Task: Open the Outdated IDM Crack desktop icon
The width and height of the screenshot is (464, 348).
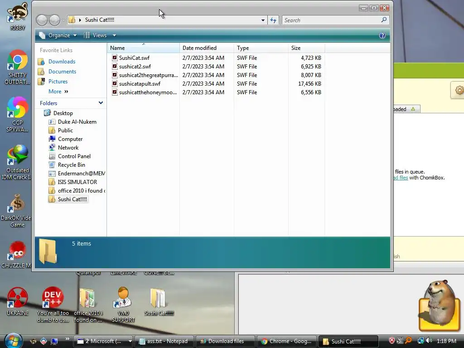Action: [18, 162]
